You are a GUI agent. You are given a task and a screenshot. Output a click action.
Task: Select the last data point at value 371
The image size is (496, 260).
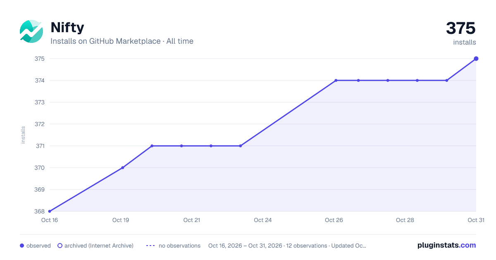[241, 146]
